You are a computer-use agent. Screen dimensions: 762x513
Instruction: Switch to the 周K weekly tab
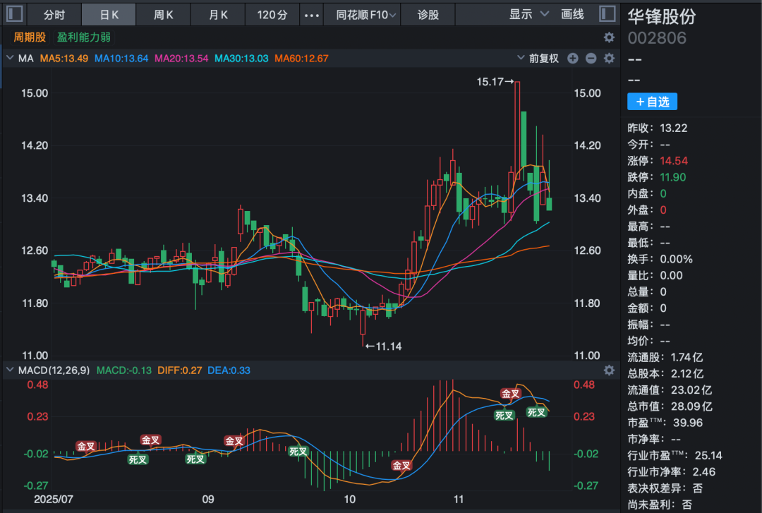point(164,14)
